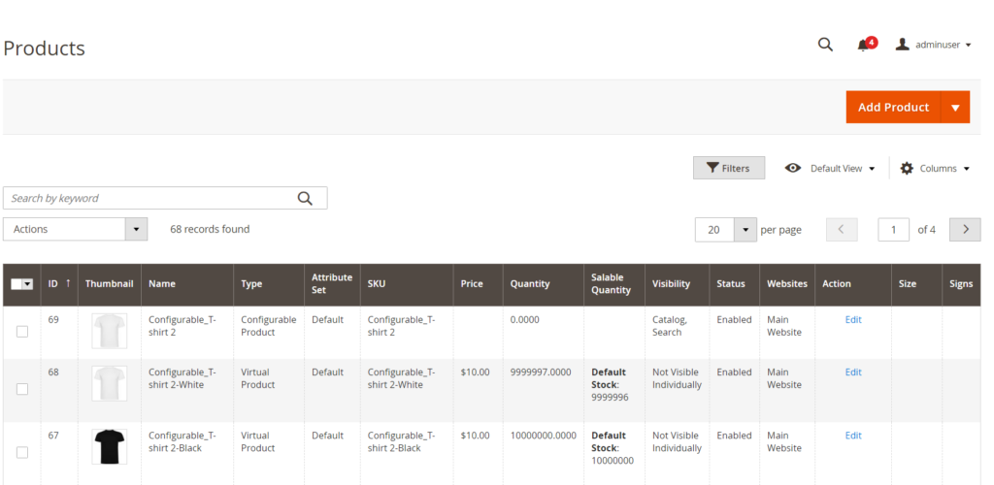The width and height of the screenshot is (994, 485).
Task: Click the Add Product button
Action: click(x=893, y=108)
